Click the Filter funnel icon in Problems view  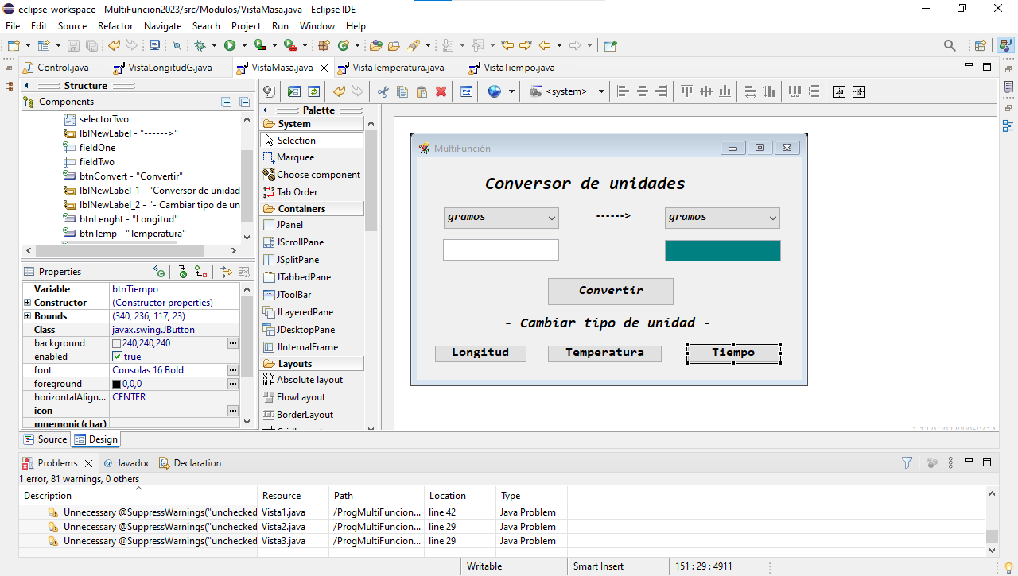907,462
